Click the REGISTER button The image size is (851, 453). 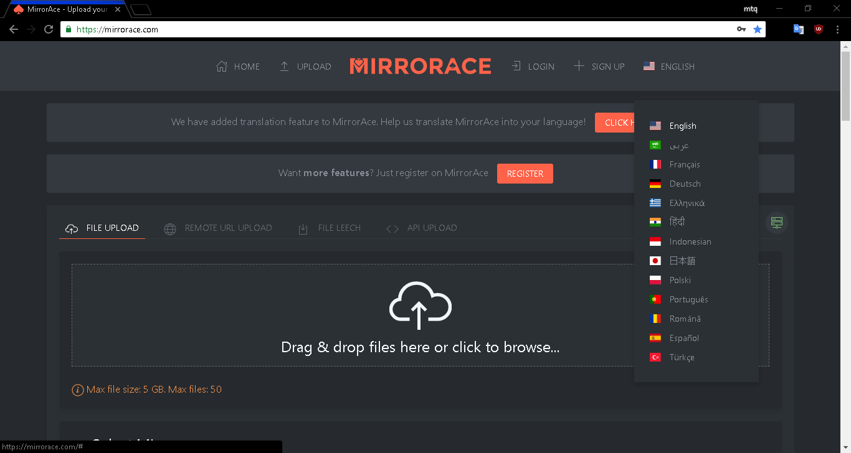click(x=525, y=174)
